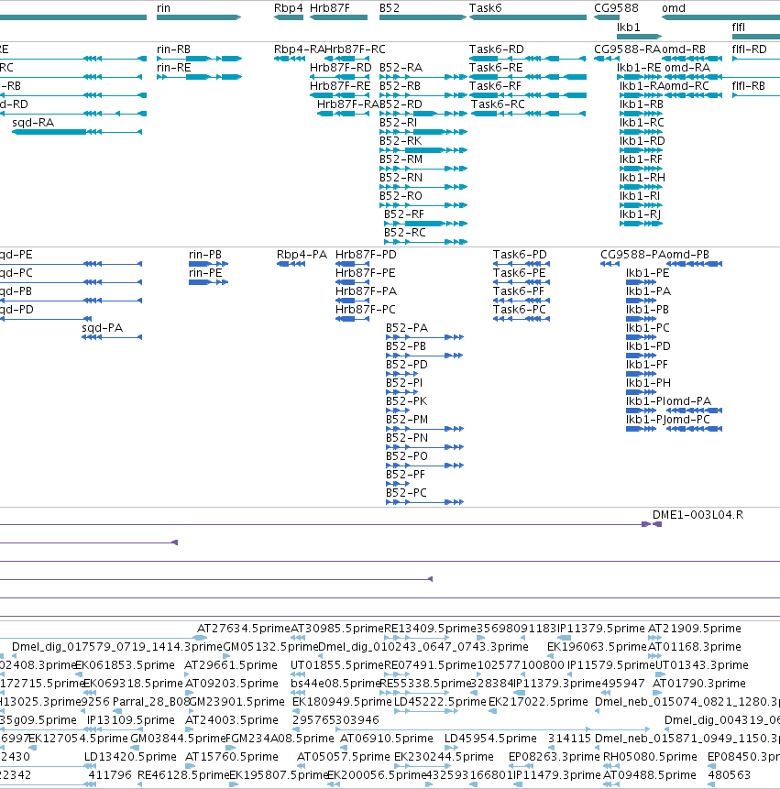The width and height of the screenshot is (780, 789).
Task: Click the flfl-RB transcript label
Action: pos(749,86)
